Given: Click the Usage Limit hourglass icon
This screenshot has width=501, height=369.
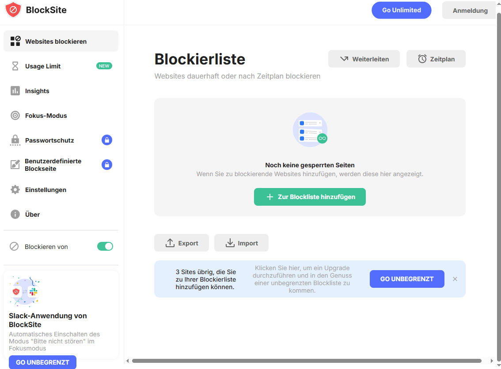Looking at the screenshot, I should [15, 66].
